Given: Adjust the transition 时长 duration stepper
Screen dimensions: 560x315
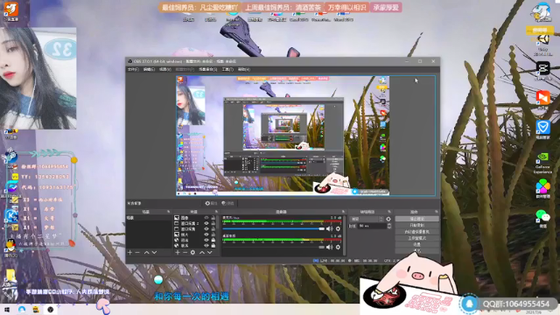Looking at the screenshot, I should click(389, 226).
